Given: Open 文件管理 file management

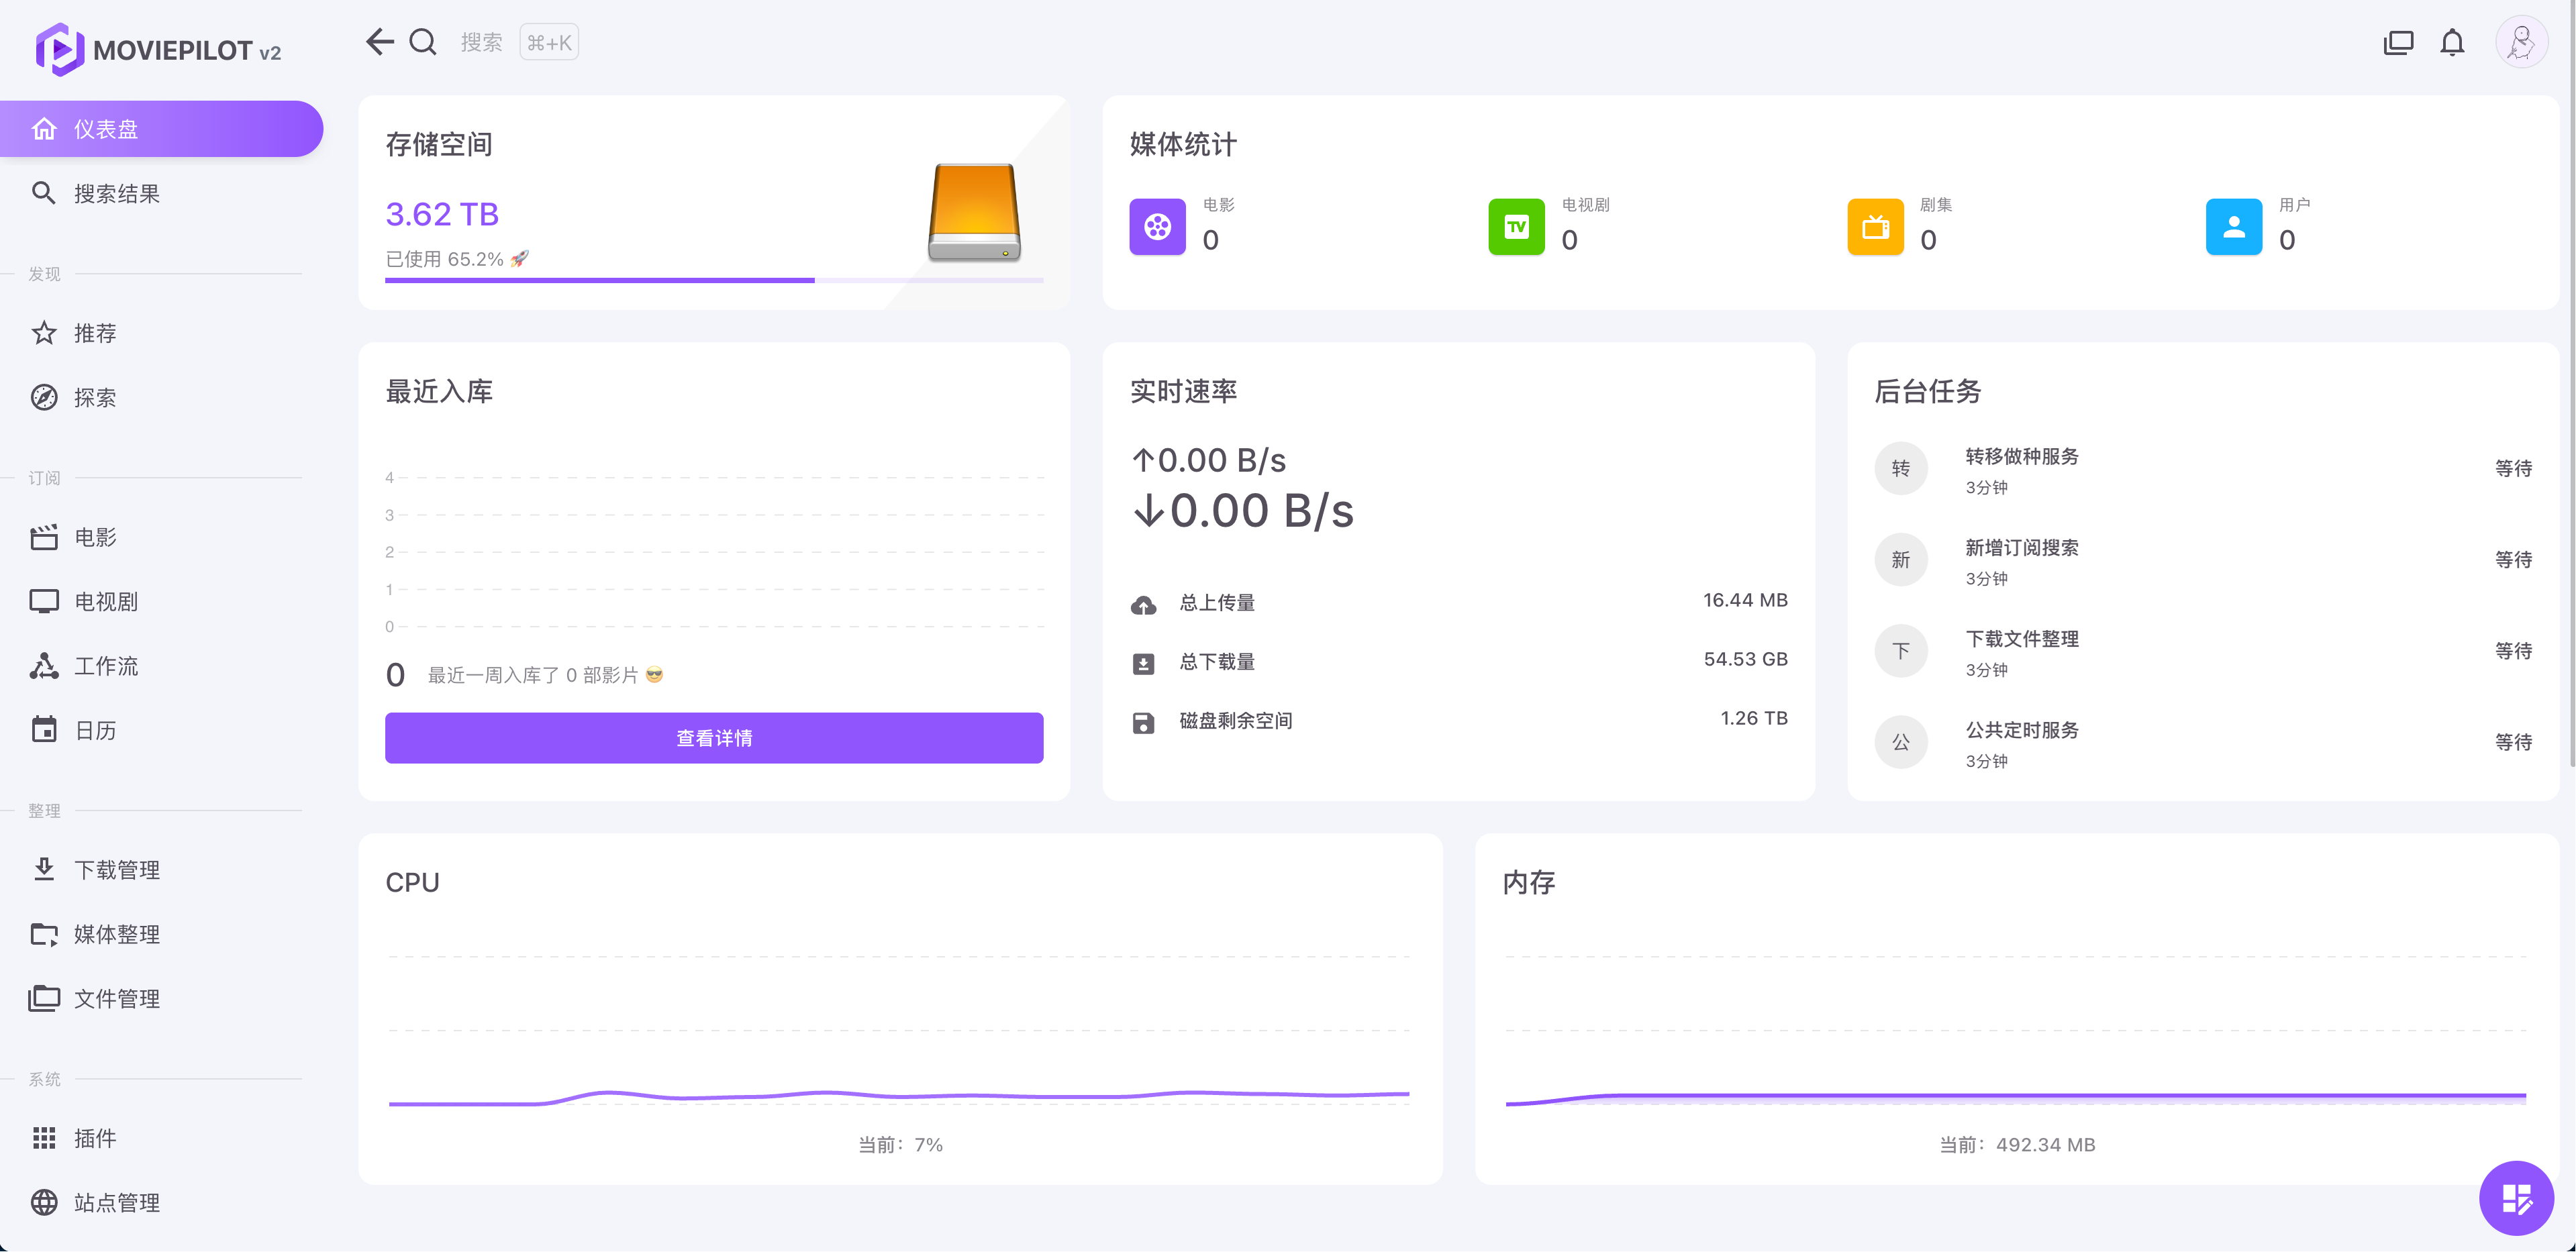Looking at the screenshot, I should tap(161, 998).
